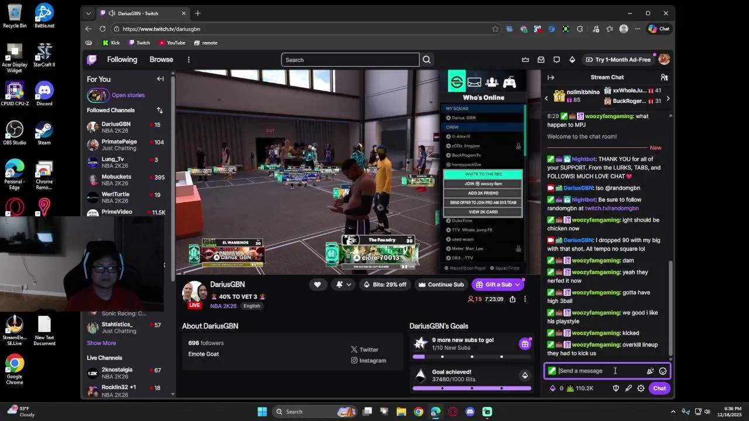Open Discord from the taskbar
Image resolution: width=749 pixels, height=421 pixels.
click(x=470, y=412)
